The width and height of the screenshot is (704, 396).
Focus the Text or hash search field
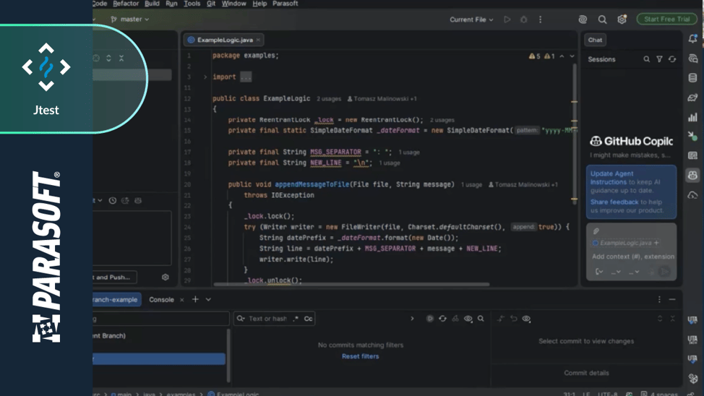point(267,319)
